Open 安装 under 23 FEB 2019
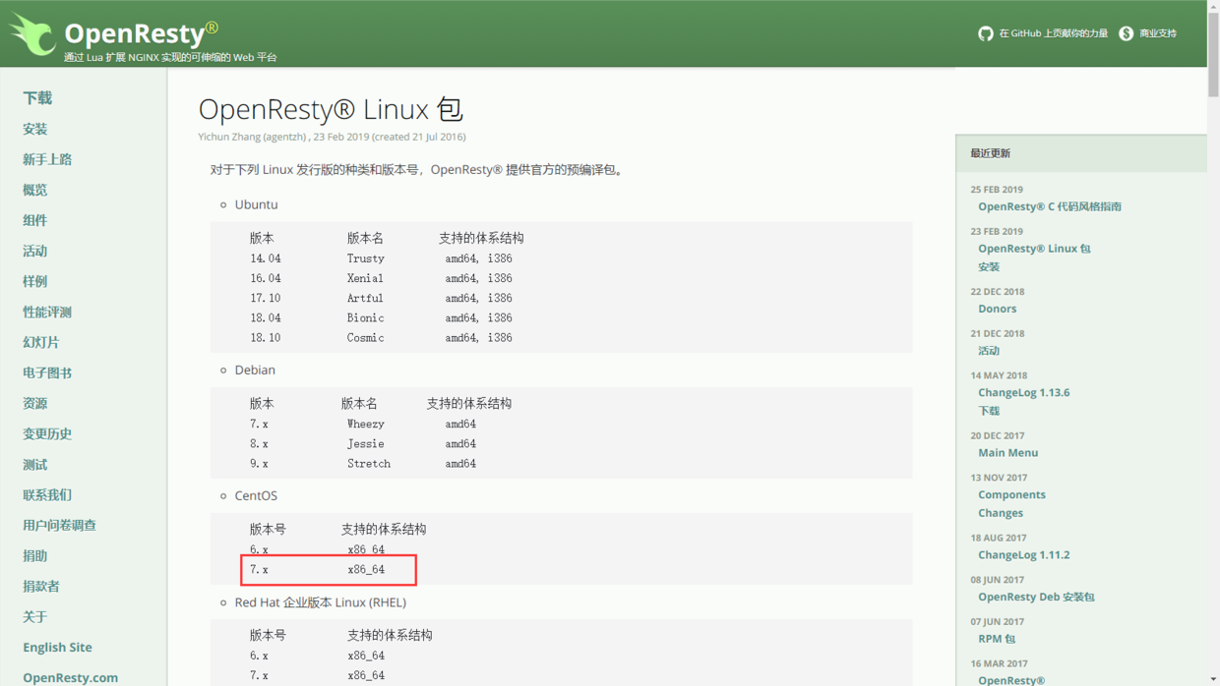Screen dimensions: 1220x686 click(x=989, y=266)
